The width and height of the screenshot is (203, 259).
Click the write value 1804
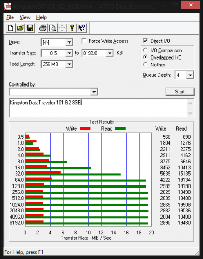click(165, 143)
